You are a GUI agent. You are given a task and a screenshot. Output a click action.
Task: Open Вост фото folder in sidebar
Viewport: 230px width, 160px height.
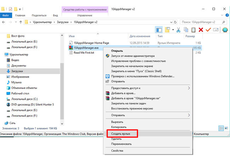coord(18,36)
